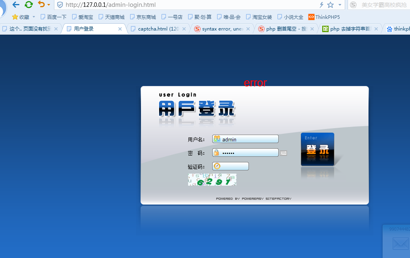Open the soft keyboard icon beside password
Viewport: 410px width, 258px height.
coord(284,153)
